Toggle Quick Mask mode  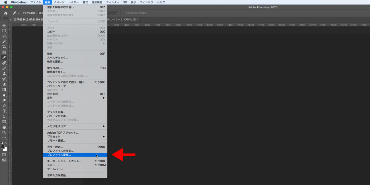pos(4,155)
